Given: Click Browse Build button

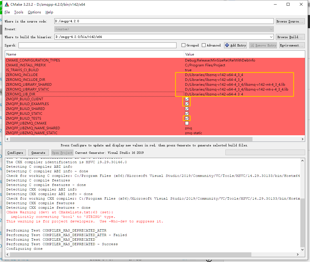Looking at the screenshot, I should (290, 37).
